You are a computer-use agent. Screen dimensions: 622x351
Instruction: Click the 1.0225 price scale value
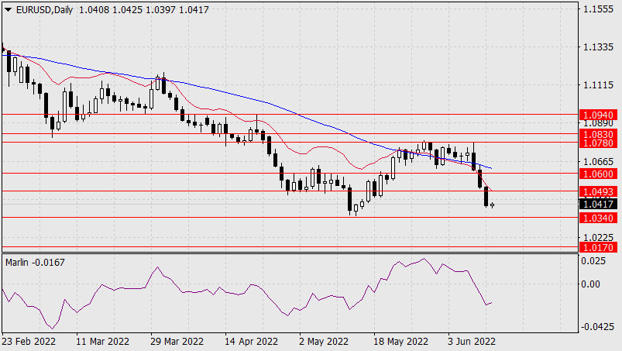(x=598, y=237)
